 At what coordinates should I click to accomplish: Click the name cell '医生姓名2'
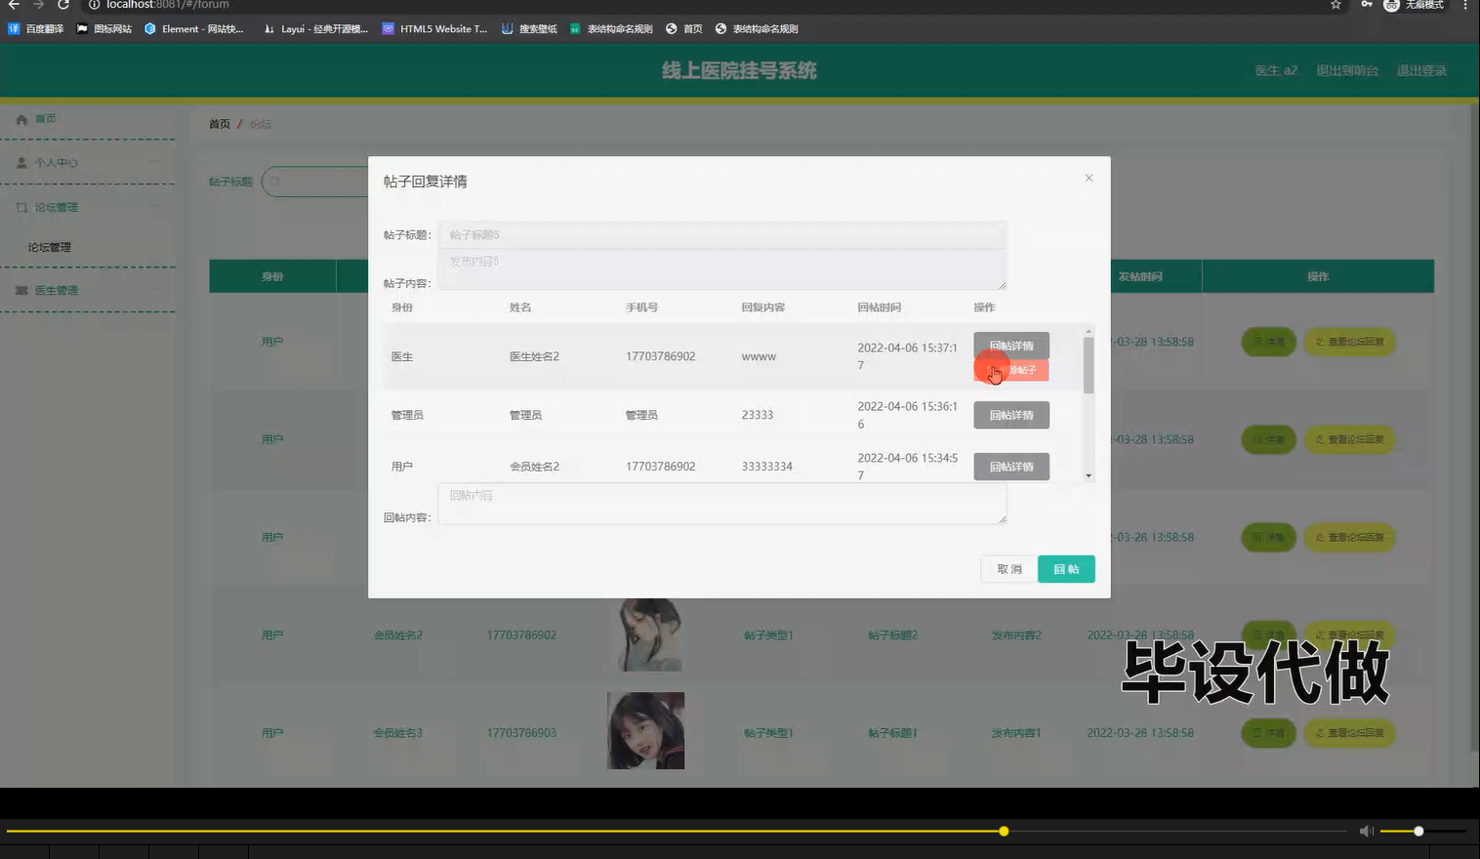tap(534, 356)
